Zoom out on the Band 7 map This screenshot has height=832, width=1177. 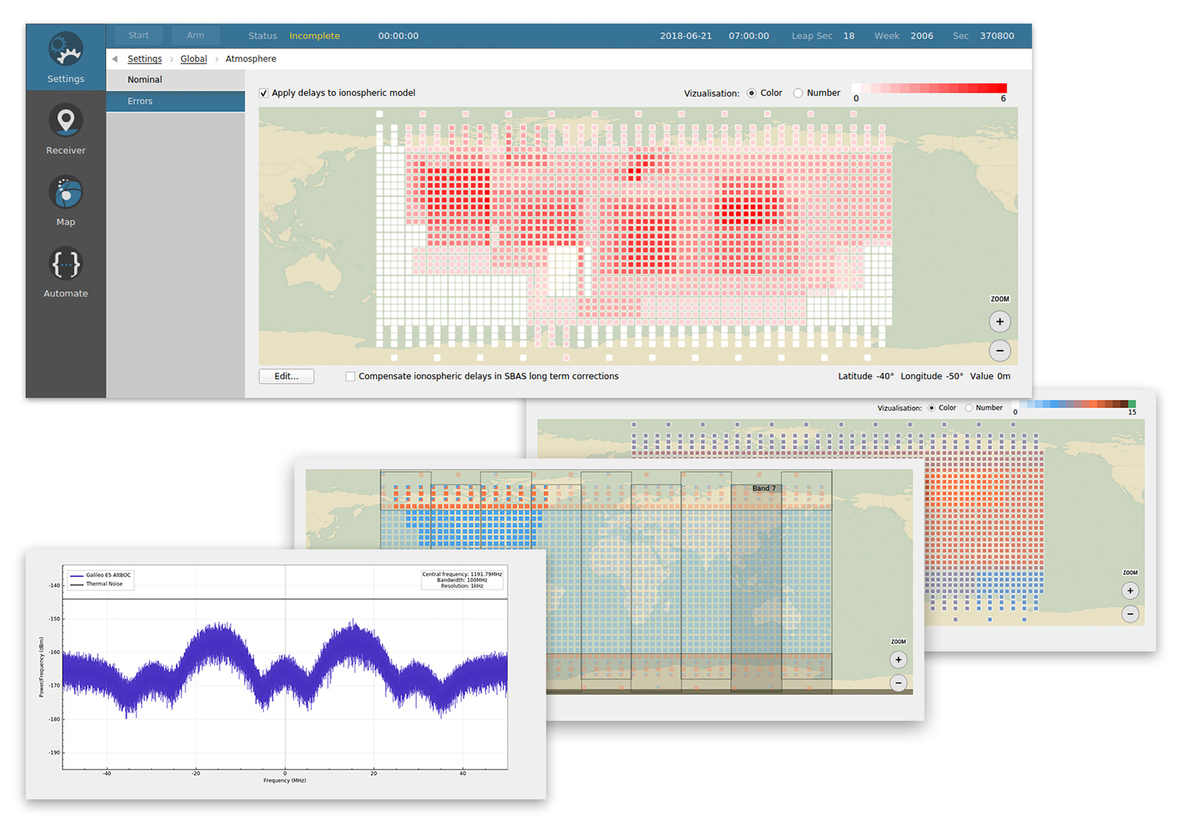coord(898,684)
